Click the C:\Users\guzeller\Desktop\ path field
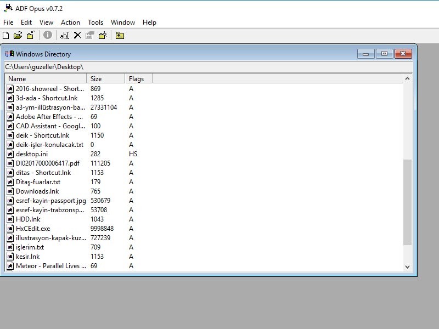The image size is (439, 329). (x=209, y=67)
